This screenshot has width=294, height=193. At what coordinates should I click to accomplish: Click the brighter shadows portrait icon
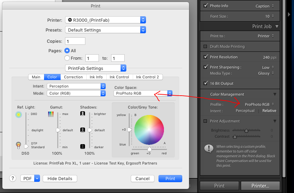tap(82, 114)
